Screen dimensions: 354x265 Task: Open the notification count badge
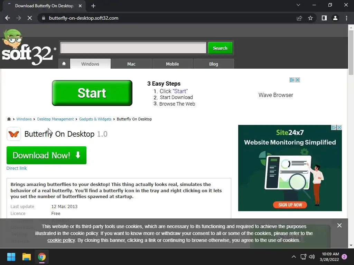coord(344,257)
